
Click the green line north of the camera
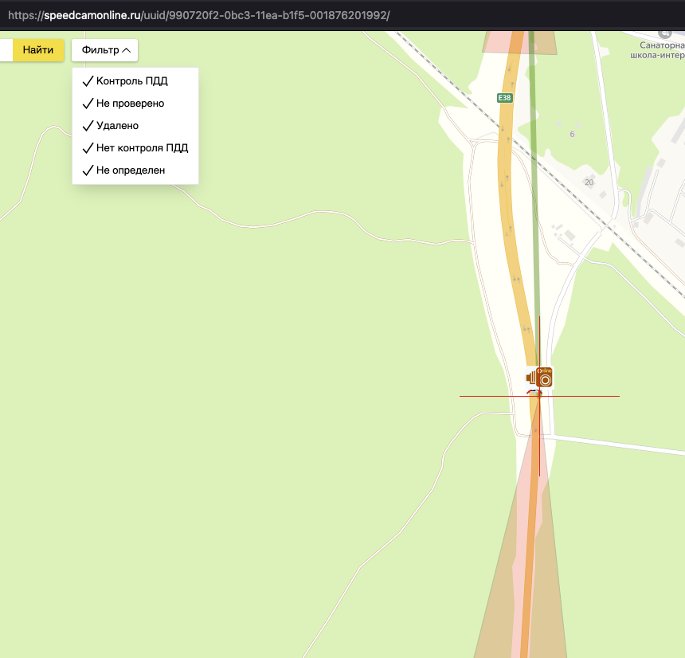pos(536,199)
